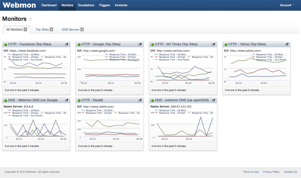Click the Webmon logo
301x178 pixels.
[19, 5]
